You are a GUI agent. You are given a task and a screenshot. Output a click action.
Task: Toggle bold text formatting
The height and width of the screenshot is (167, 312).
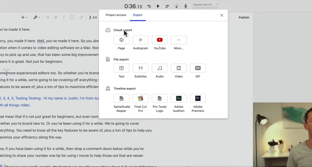pyautogui.click(x=56, y=17)
